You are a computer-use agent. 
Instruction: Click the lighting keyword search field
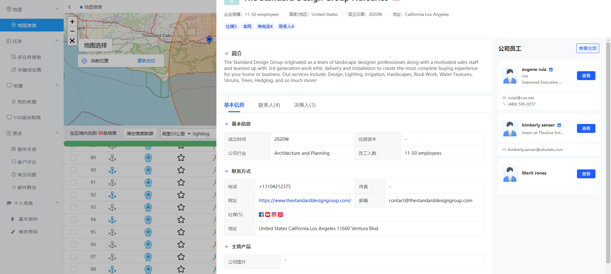point(204,134)
